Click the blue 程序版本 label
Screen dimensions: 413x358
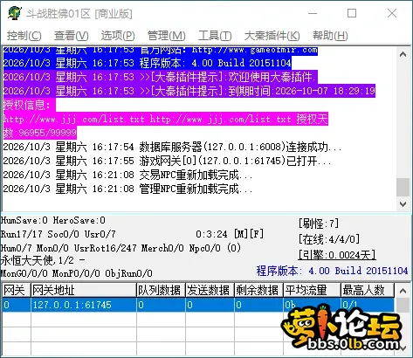pos(332,271)
